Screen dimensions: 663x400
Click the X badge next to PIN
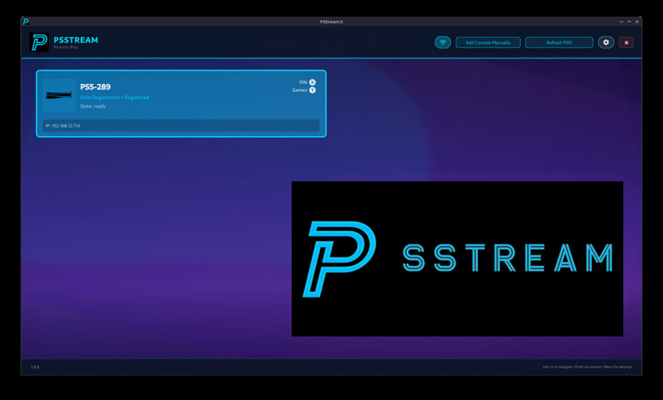(312, 83)
